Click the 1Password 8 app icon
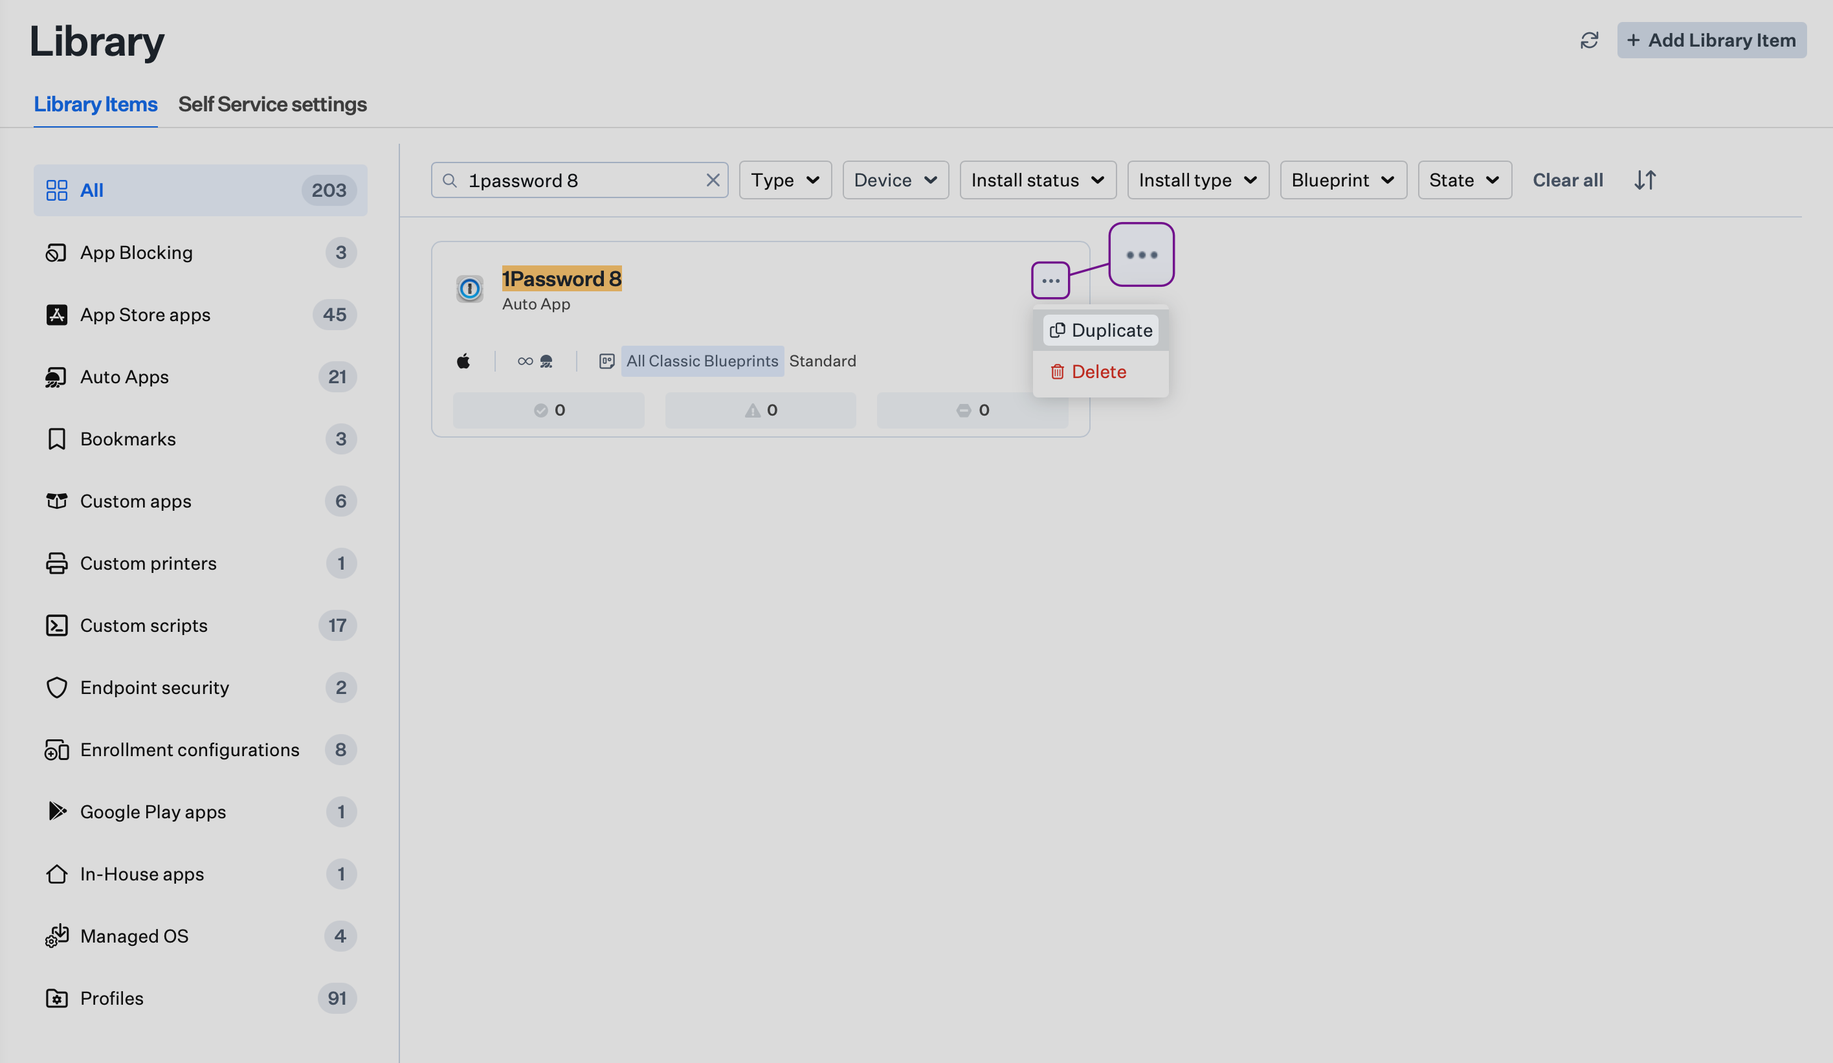The image size is (1833, 1063). point(469,289)
